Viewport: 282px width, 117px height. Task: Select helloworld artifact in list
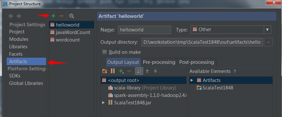(x=72, y=25)
